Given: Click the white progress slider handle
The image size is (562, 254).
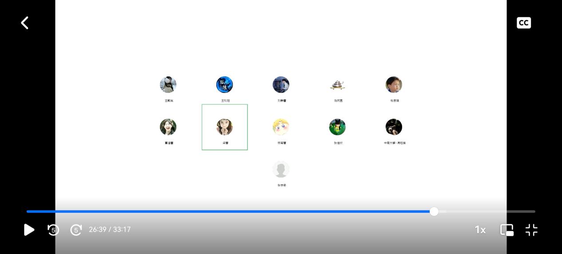Looking at the screenshot, I should 434,211.
